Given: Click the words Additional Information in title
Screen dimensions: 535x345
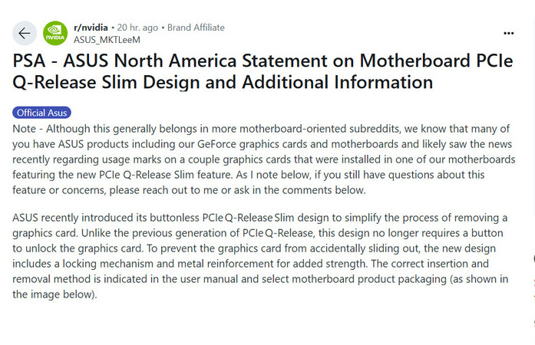Looking at the screenshot, I should click(x=338, y=82).
